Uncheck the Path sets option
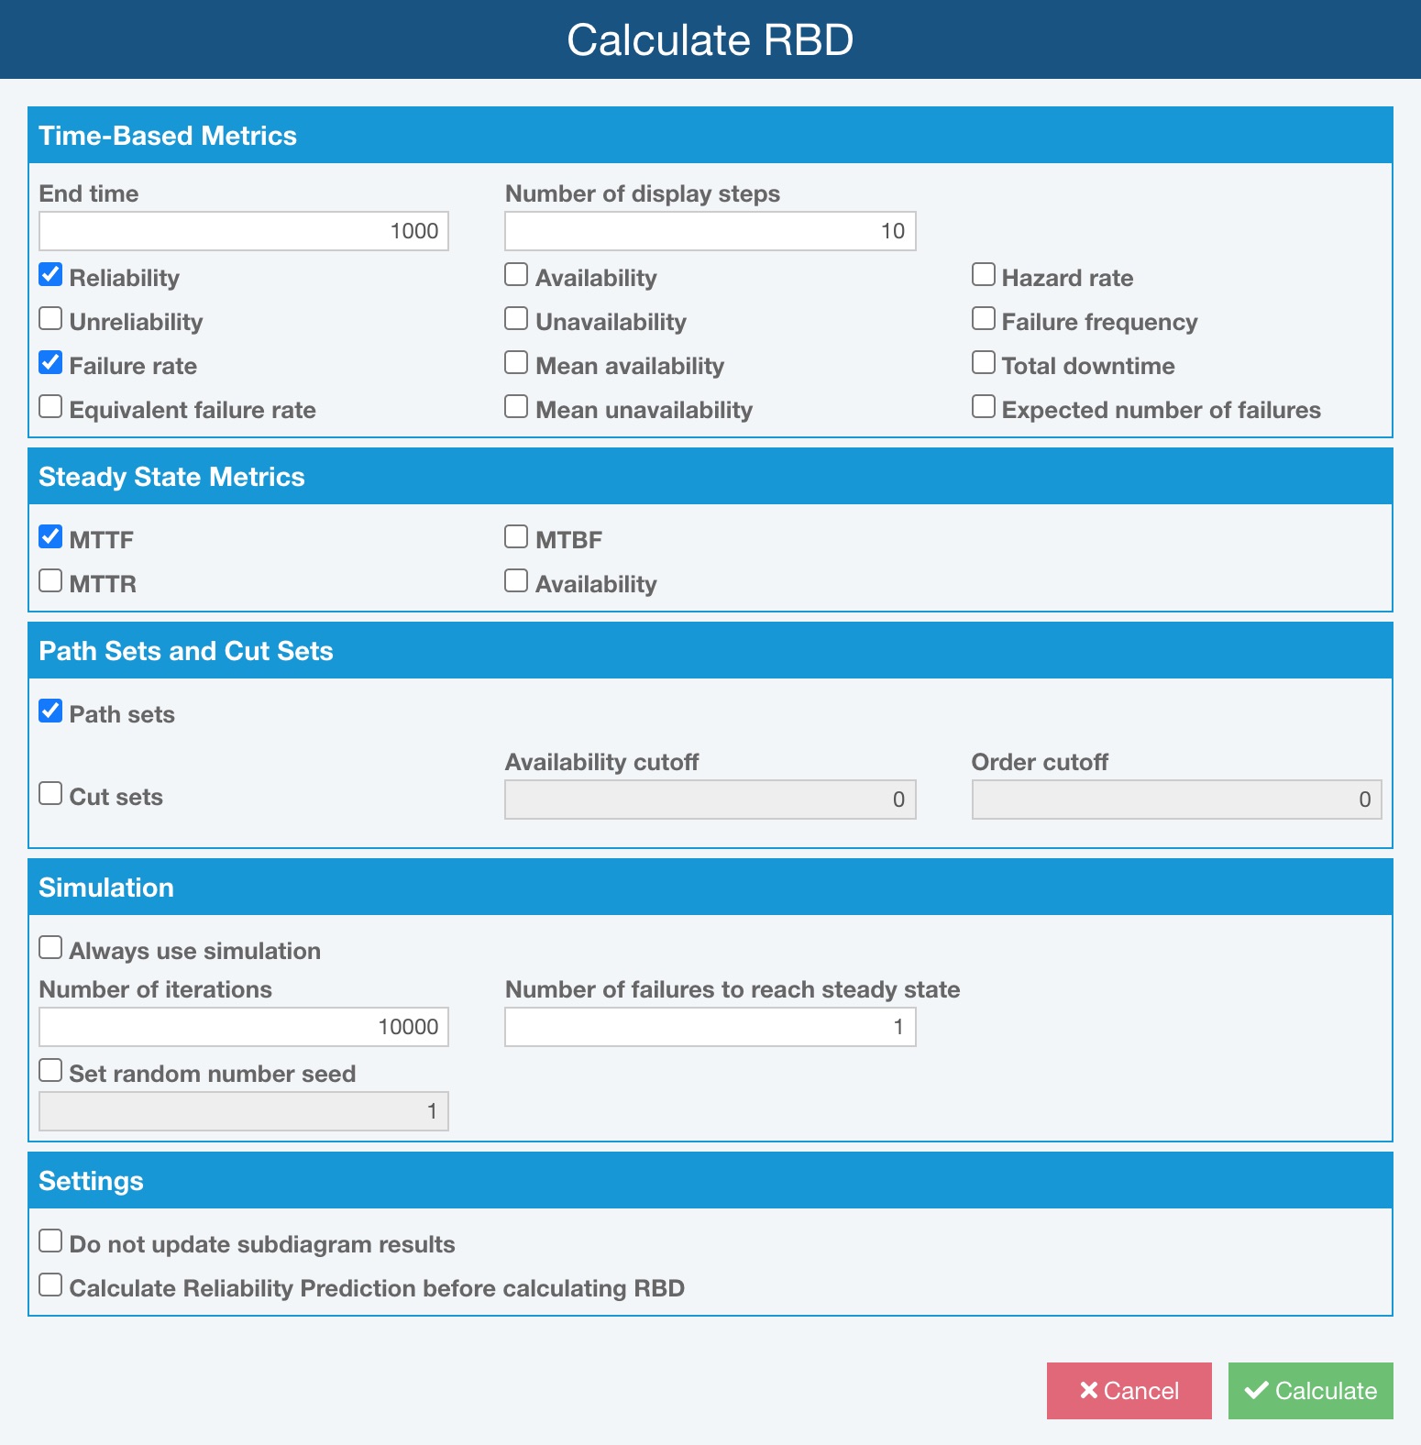Screen dimensions: 1421x1445 point(51,711)
